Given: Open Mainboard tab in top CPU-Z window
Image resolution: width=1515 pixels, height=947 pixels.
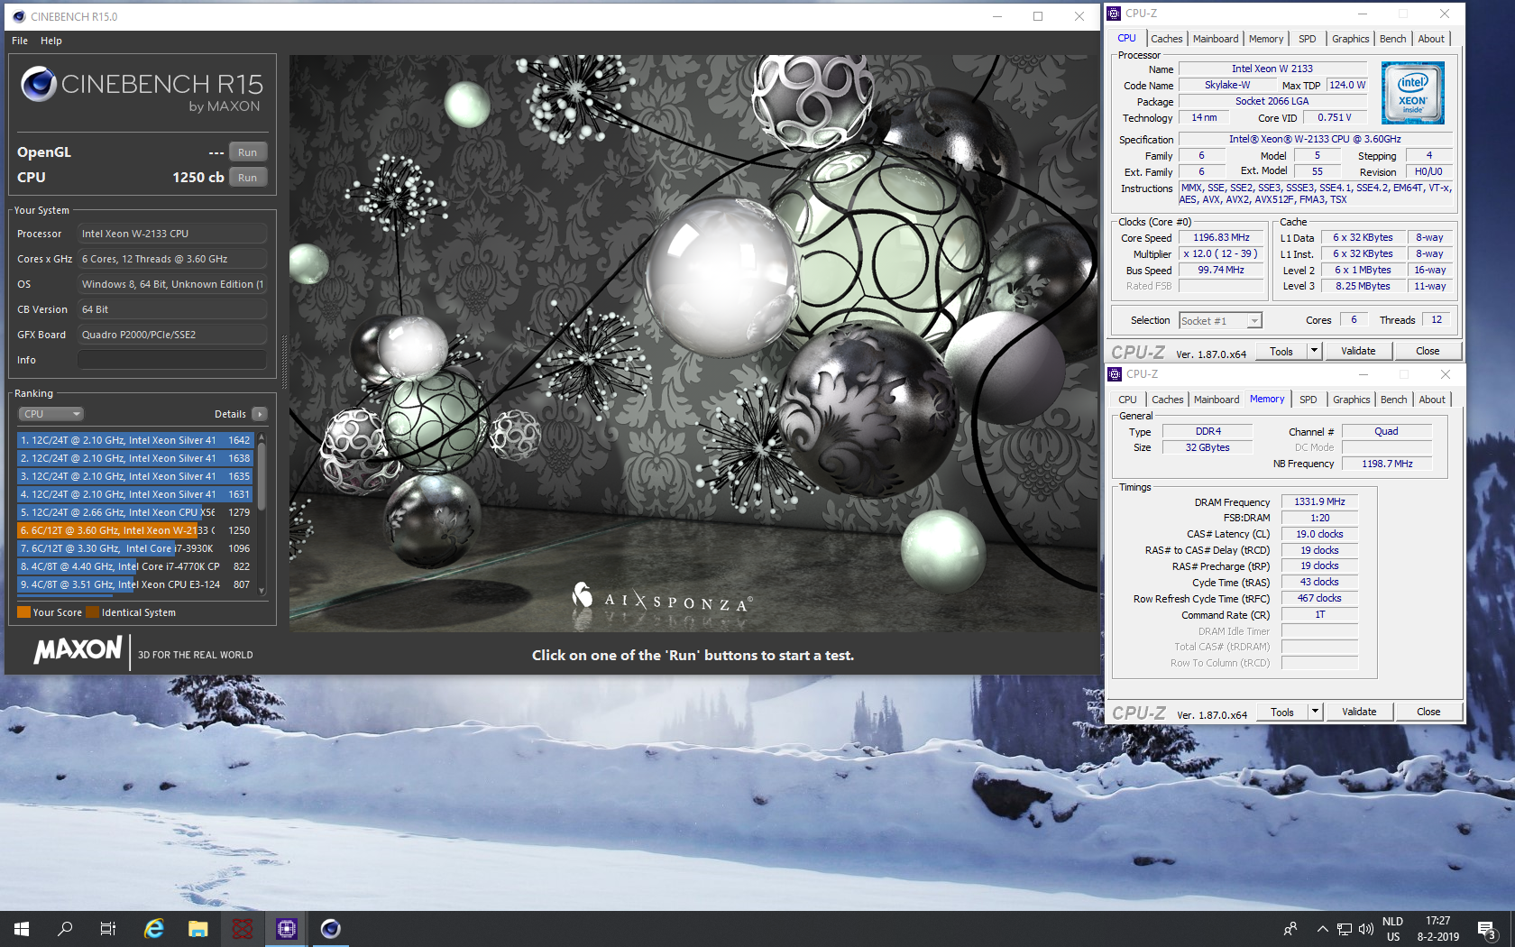Looking at the screenshot, I should [1216, 39].
